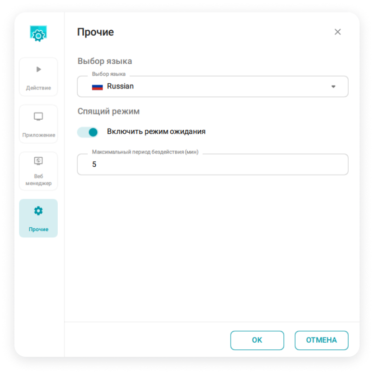Close the dialog with the X icon
The height and width of the screenshot is (374, 374).
tap(337, 32)
